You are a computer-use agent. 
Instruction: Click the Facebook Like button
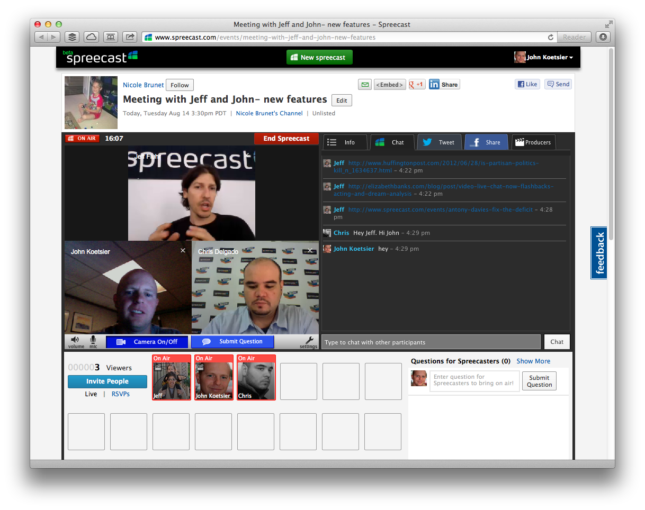coord(528,84)
